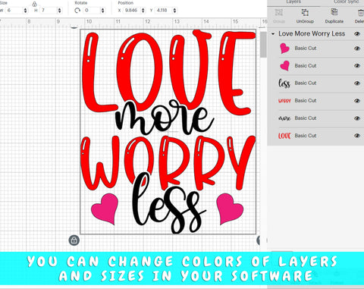Click 'Basic Cut' label on the less layer
The image size is (364, 289).
click(306, 83)
